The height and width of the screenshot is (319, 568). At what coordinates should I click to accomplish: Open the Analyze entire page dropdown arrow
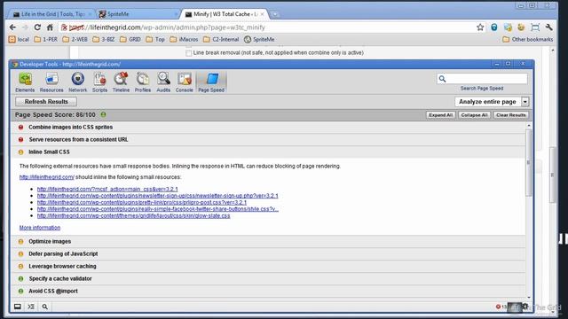click(x=525, y=102)
